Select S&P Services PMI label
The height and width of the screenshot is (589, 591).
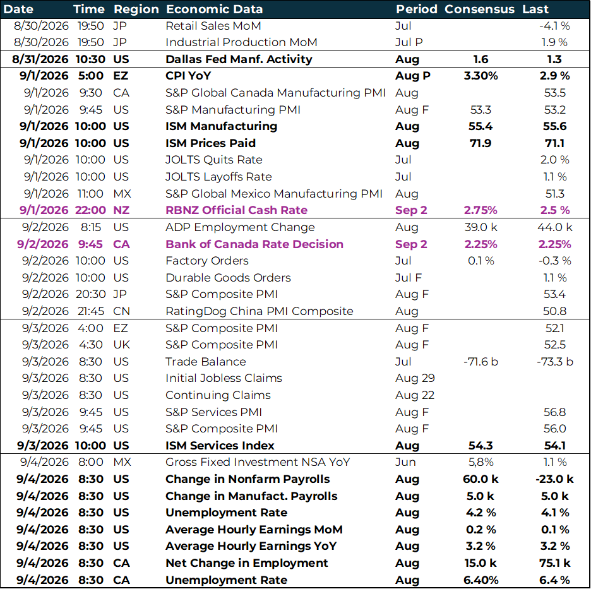[213, 412]
